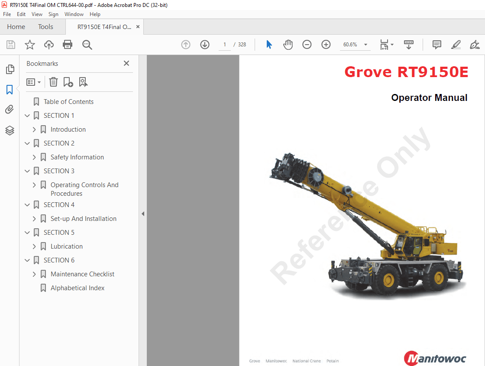This screenshot has height=366, width=485.
Task: Delete a bookmark using the trash icon
Action: tap(53, 82)
